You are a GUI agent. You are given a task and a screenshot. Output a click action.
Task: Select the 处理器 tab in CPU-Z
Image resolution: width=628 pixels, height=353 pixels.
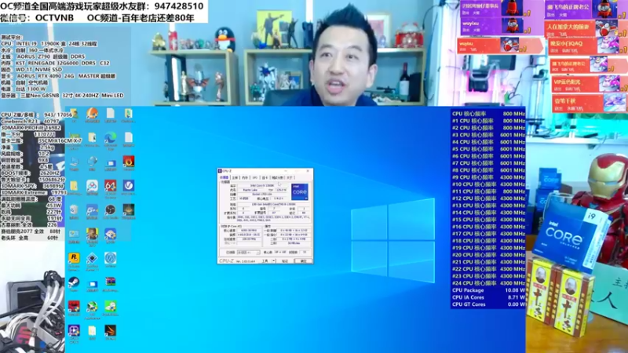click(225, 178)
